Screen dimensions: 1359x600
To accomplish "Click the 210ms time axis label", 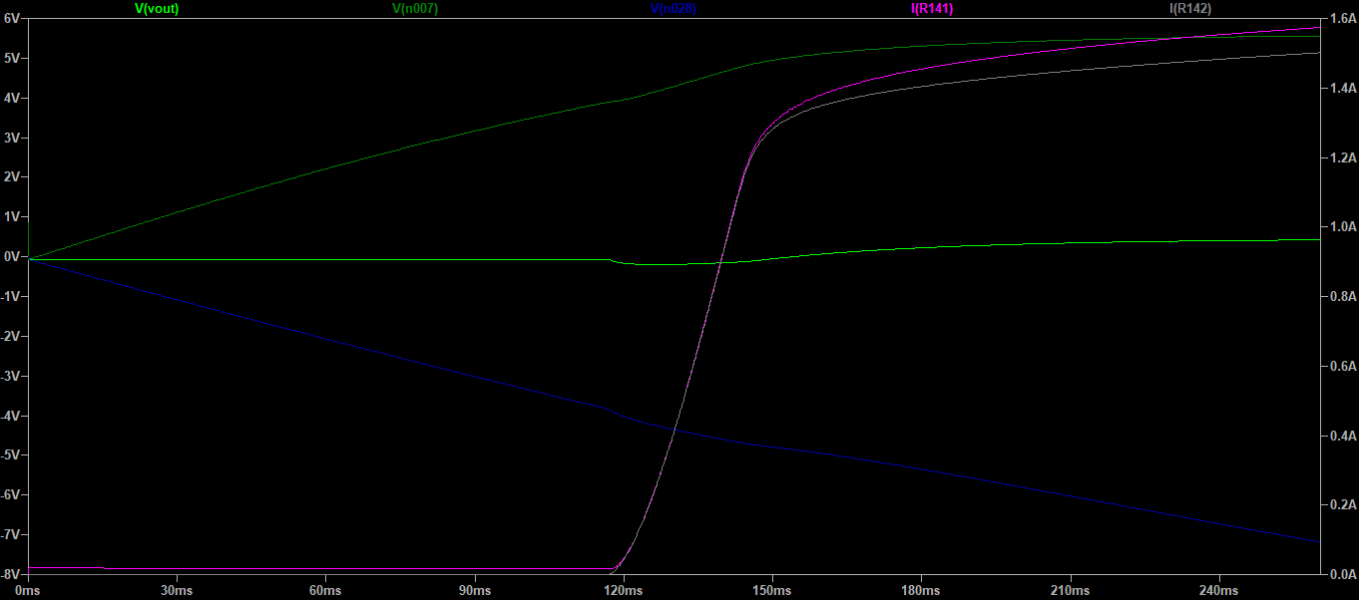I will (x=1071, y=591).
